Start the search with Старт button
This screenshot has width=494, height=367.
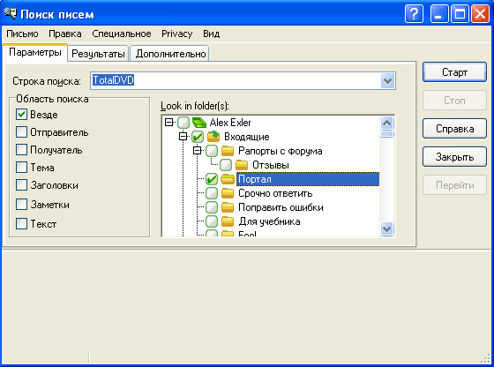[454, 72]
